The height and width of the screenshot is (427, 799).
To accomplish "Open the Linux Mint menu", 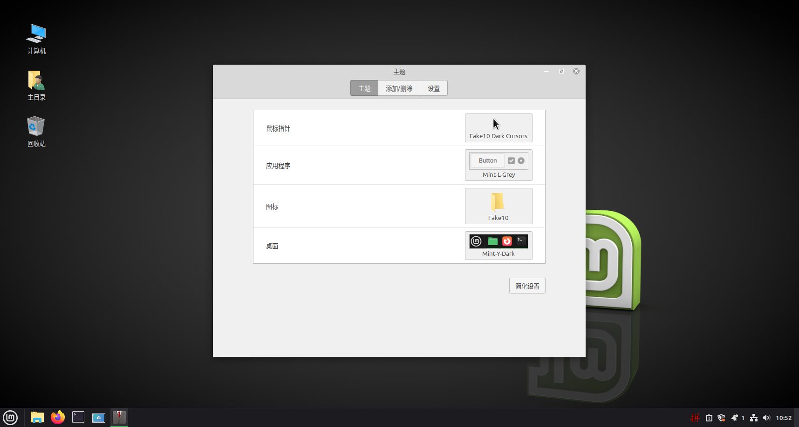I will pyautogui.click(x=10, y=417).
